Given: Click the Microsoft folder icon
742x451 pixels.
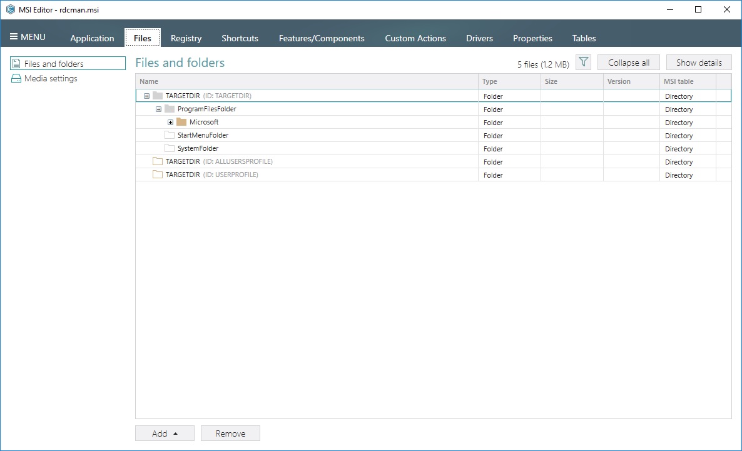Looking at the screenshot, I should [181, 122].
